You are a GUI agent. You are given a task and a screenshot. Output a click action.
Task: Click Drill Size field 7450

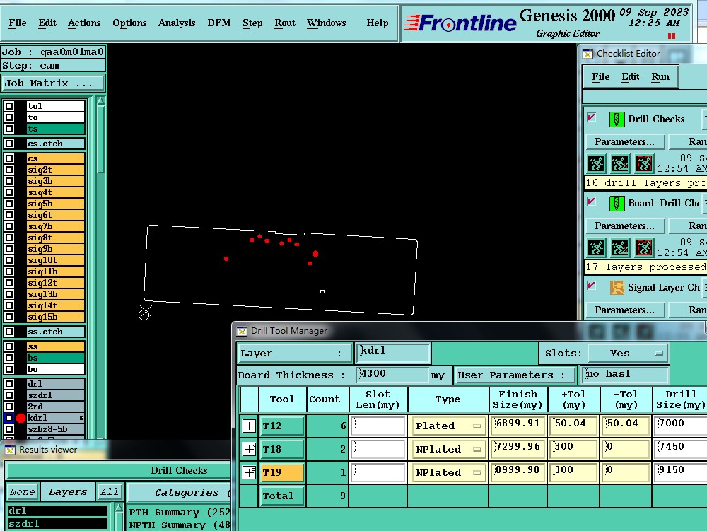(681, 448)
